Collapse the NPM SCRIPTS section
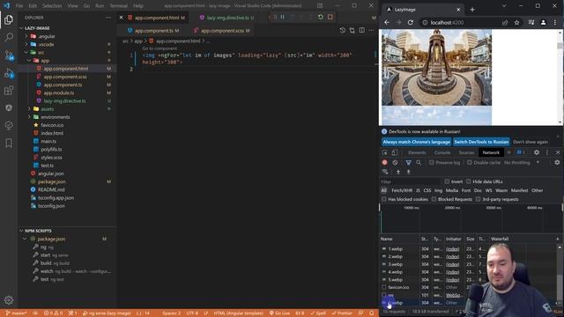 click(38, 231)
